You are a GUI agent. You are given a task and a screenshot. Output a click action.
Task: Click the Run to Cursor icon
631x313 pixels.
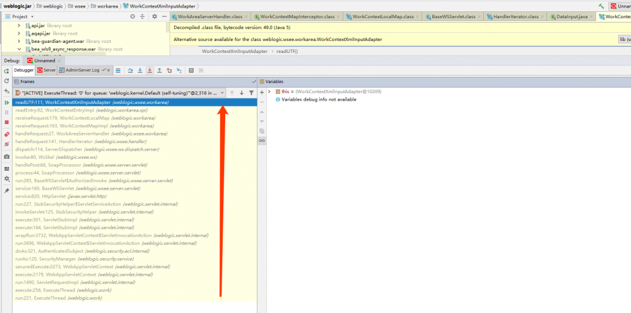coord(179,71)
